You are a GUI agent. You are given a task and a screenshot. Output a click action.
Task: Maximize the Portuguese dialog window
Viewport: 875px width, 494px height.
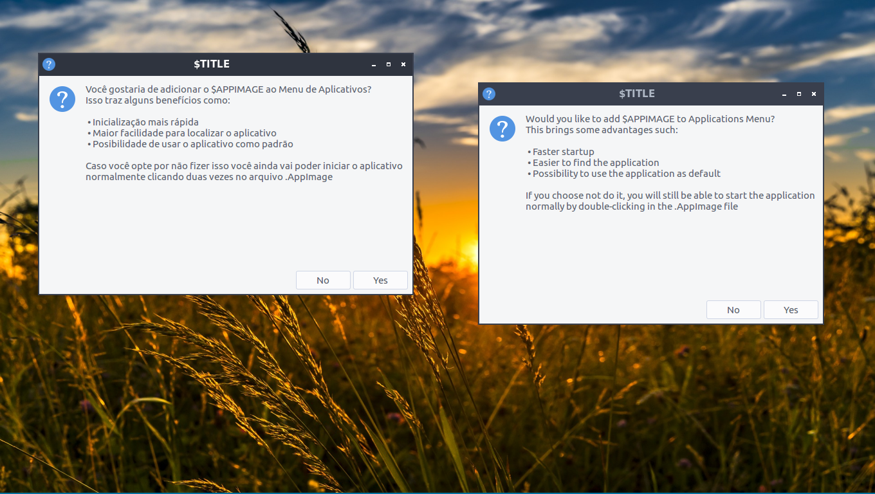[389, 64]
